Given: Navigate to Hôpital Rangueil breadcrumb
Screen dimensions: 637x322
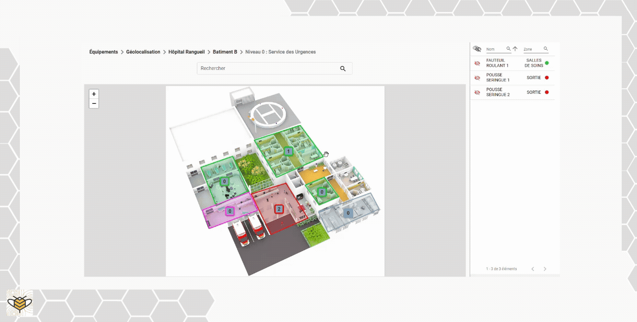Looking at the screenshot, I should click(x=187, y=52).
